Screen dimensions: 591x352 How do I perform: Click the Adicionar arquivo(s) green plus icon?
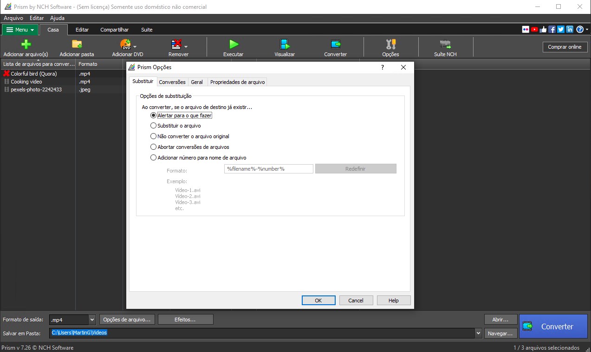(x=26, y=45)
